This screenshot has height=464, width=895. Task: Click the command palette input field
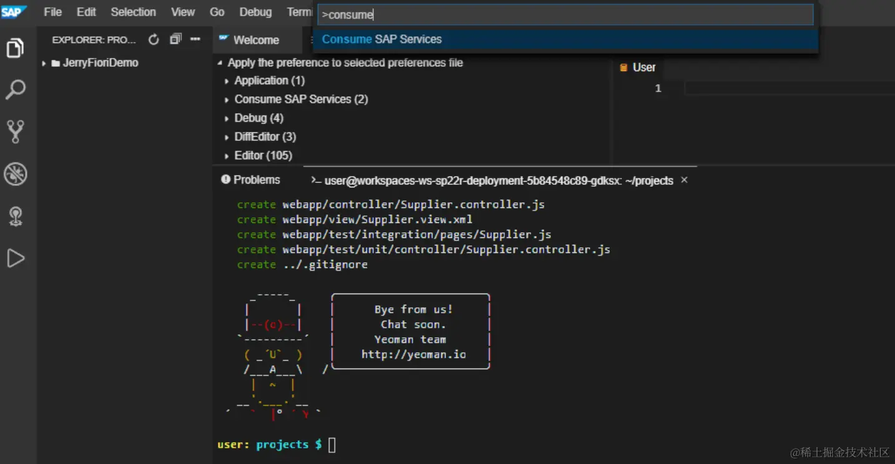click(x=565, y=14)
